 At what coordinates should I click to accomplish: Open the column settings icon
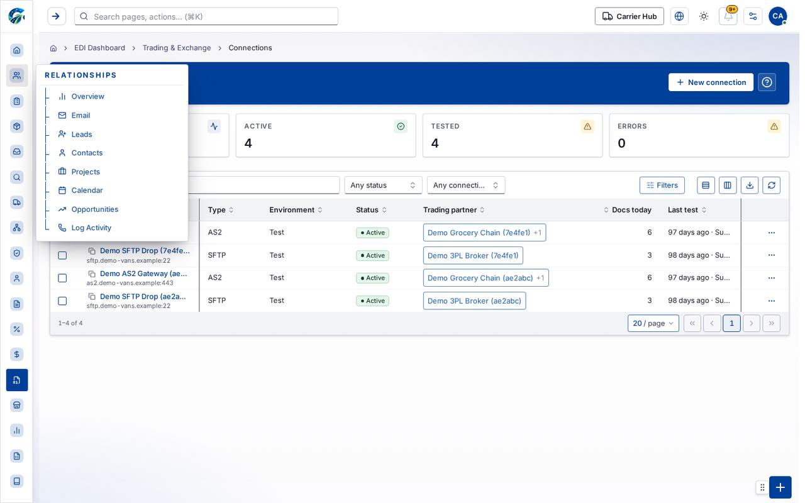tap(728, 185)
